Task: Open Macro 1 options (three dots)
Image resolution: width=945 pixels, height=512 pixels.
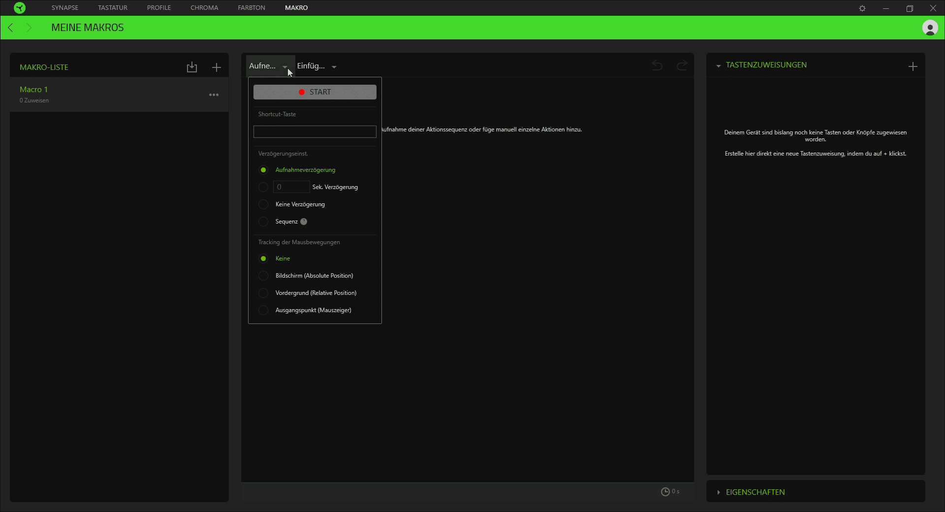Action: (214, 95)
